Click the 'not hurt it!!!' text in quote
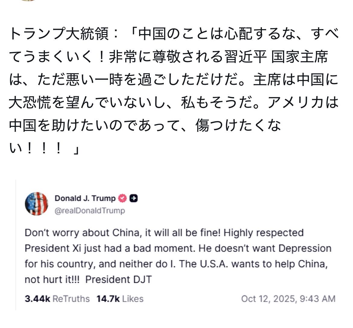 point(52,279)
